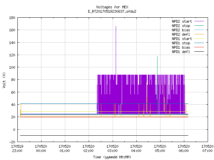Click the purple NPD2 start legend line
Image resolution: width=214 pixels, height=160 pixels.
pos(199,21)
